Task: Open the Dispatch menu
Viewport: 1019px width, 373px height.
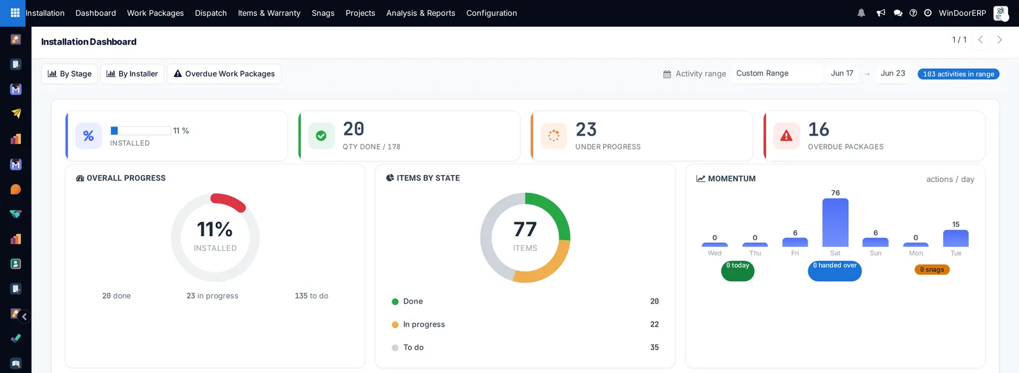Action: 211,13
